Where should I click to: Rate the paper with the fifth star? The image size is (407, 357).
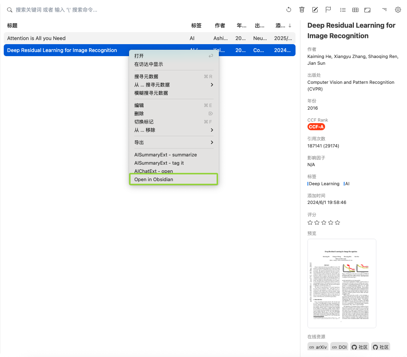coord(337,223)
